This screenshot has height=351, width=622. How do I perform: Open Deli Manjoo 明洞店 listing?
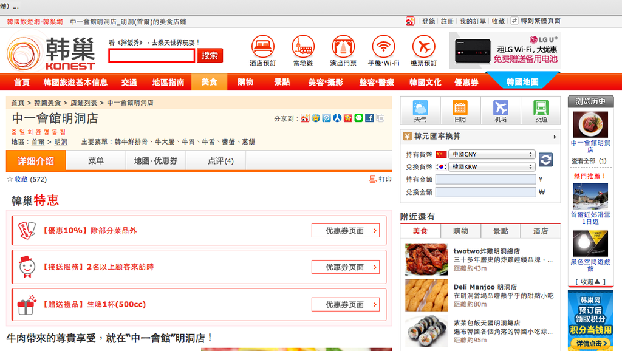tap(485, 287)
